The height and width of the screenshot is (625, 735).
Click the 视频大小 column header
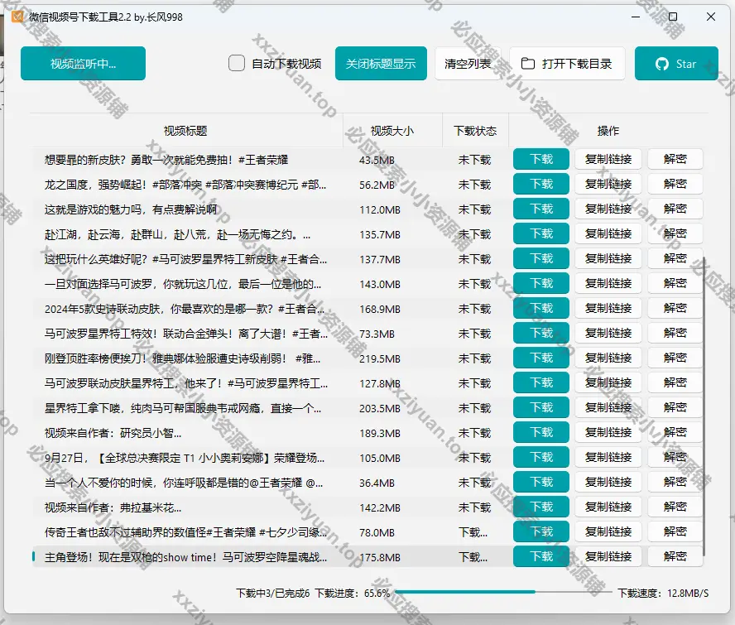[x=392, y=131]
